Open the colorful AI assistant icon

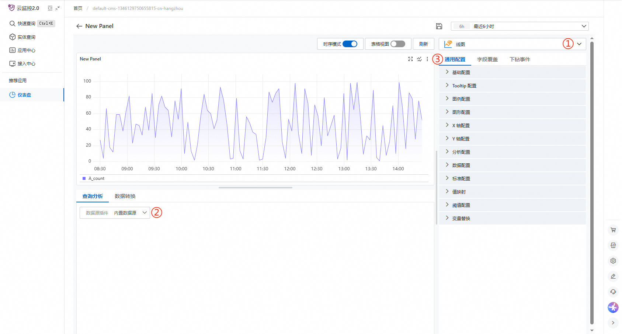(x=613, y=307)
